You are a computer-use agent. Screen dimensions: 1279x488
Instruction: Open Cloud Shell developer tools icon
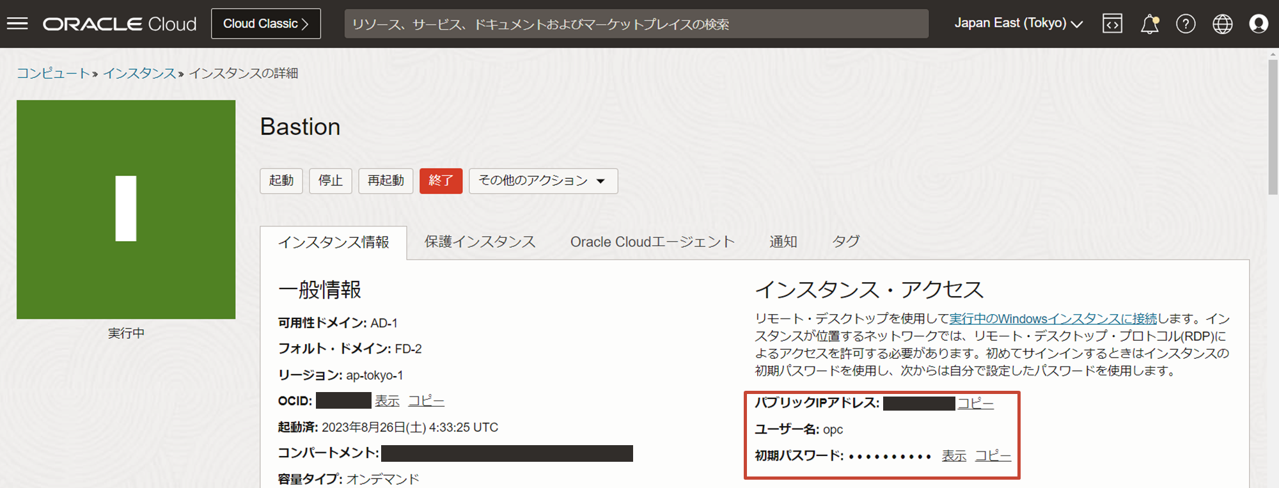coord(1113,24)
